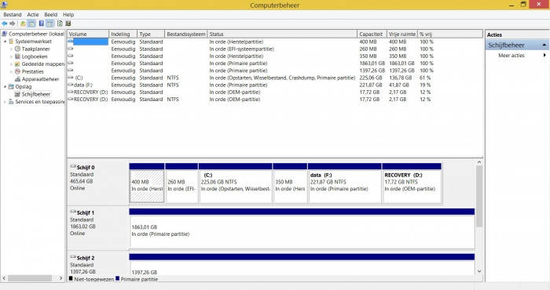This screenshot has height=290, width=550.
Task: Click the Computerbeheer (lokaal) root icon
Action: tap(4, 34)
